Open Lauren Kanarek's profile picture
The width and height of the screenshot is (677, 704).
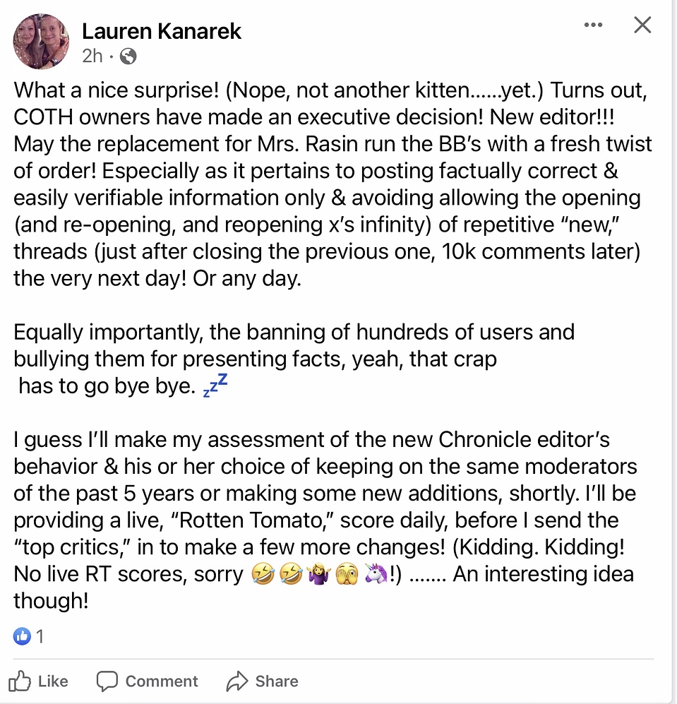pos(42,42)
